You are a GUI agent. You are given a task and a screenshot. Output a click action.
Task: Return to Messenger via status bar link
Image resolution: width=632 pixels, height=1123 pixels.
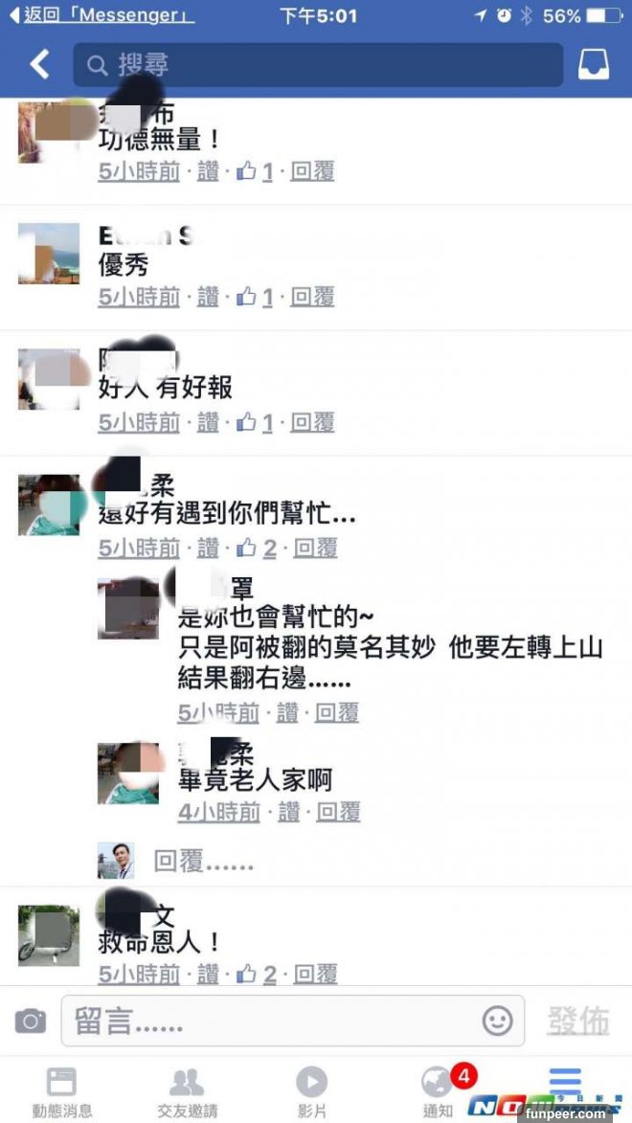coord(102,15)
